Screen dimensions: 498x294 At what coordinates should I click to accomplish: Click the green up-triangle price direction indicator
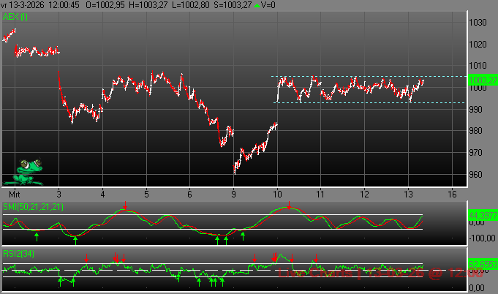257,5
